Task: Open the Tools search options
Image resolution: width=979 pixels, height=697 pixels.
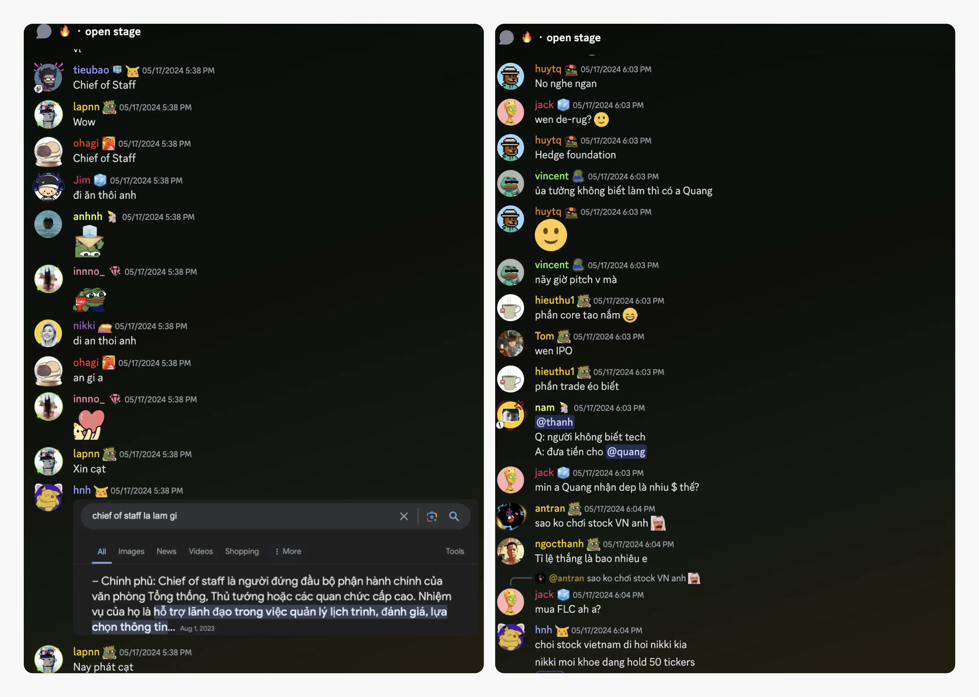Action: tap(454, 551)
